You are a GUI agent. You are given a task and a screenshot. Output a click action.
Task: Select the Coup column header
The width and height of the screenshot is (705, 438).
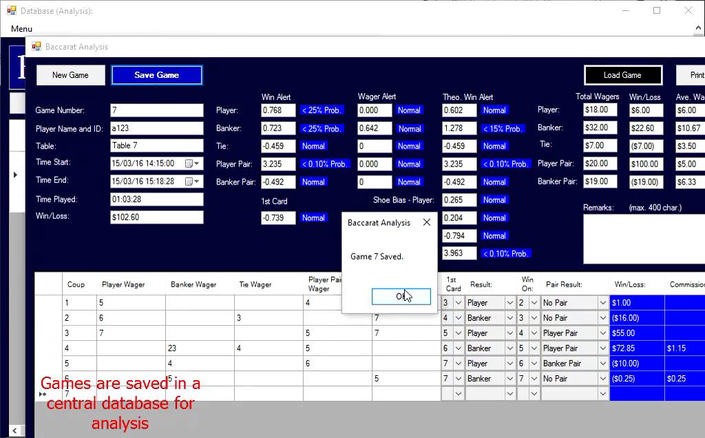(x=79, y=284)
